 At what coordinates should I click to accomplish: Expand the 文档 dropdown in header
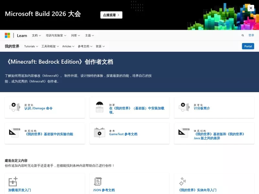(x=36, y=35)
